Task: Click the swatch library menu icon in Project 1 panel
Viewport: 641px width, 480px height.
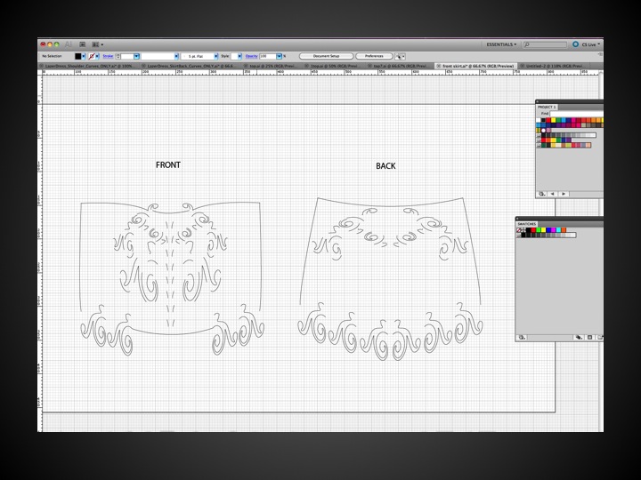Action: [540, 193]
